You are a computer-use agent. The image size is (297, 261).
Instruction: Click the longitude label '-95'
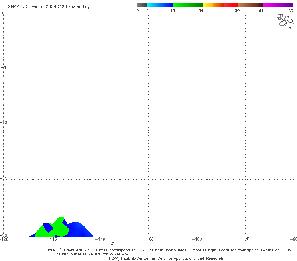coord(246,239)
